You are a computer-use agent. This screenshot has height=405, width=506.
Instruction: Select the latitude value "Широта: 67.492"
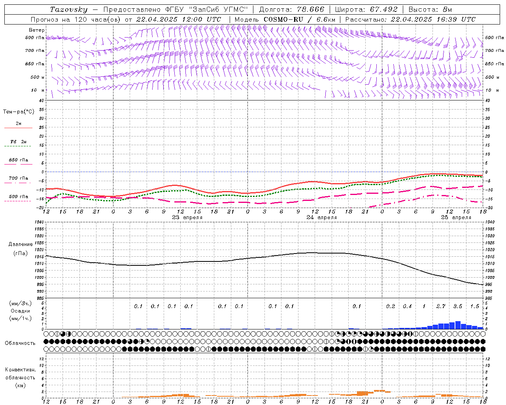[x=366, y=9]
